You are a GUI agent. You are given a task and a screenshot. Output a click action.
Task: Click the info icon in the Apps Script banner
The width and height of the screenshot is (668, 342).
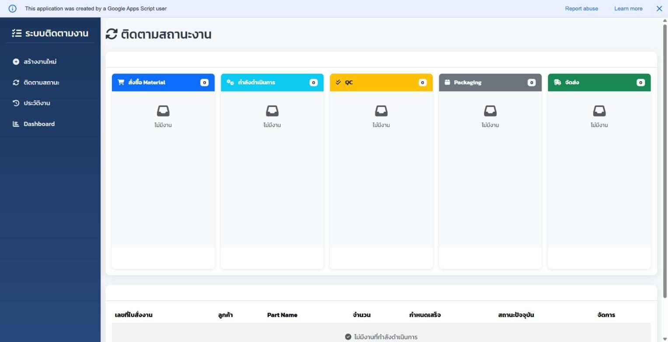coord(12,9)
